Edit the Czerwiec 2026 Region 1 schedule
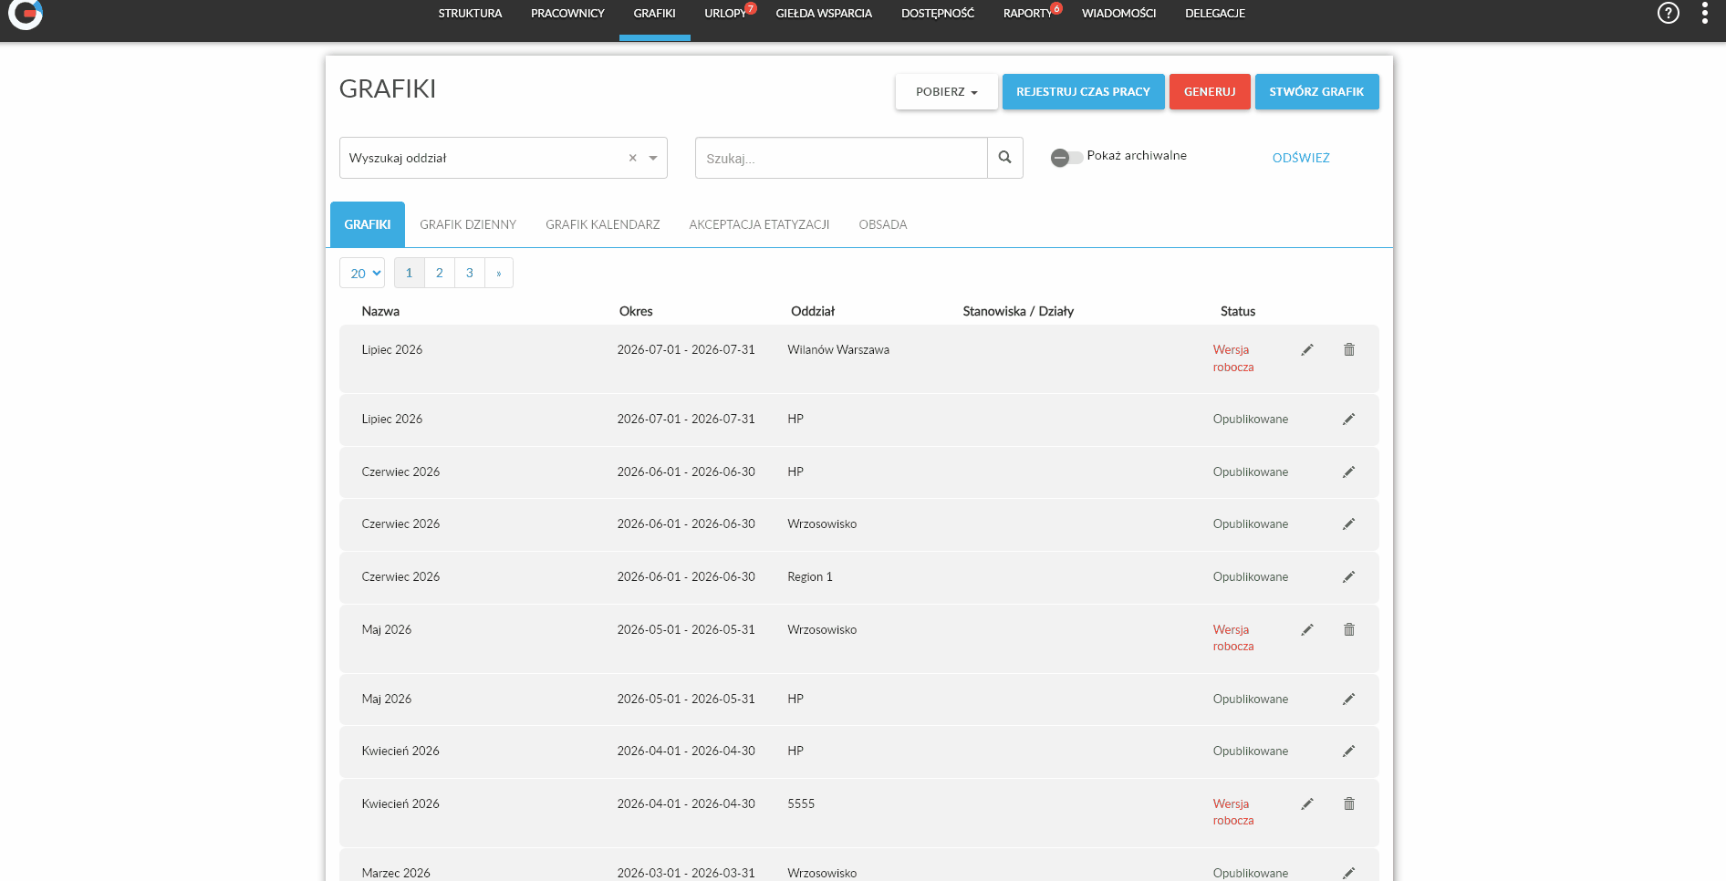 point(1349,576)
